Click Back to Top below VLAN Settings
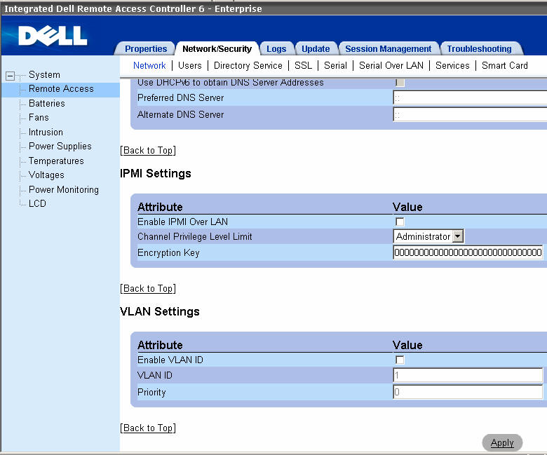547x455 pixels. [148, 428]
